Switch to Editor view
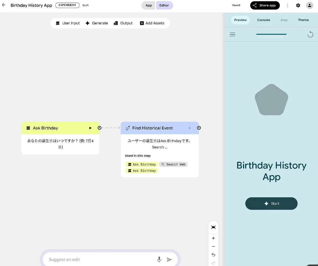The width and height of the screenshot is (318, 266). [165, 5]
